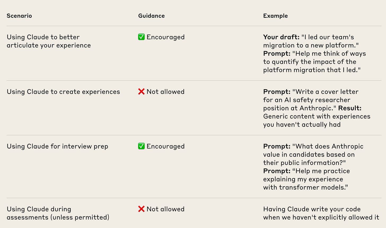Click 'Using Claude for interview prep' text
Screen dimensions: 386x228
58,146
